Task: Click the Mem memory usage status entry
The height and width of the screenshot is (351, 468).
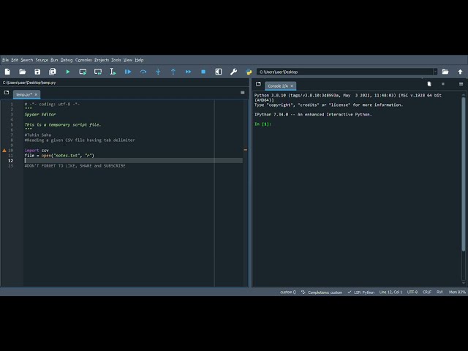Action: coord(457,292)
